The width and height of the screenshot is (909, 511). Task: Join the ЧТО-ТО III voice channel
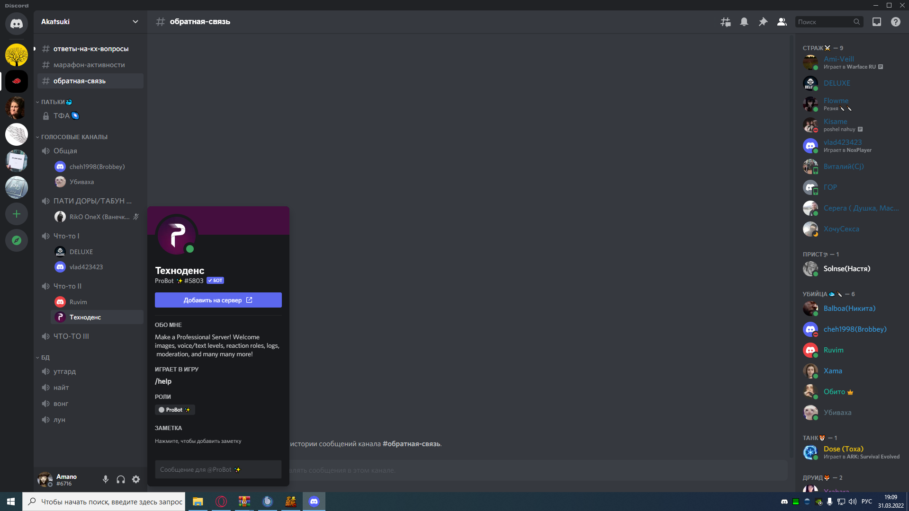[71, 336]
